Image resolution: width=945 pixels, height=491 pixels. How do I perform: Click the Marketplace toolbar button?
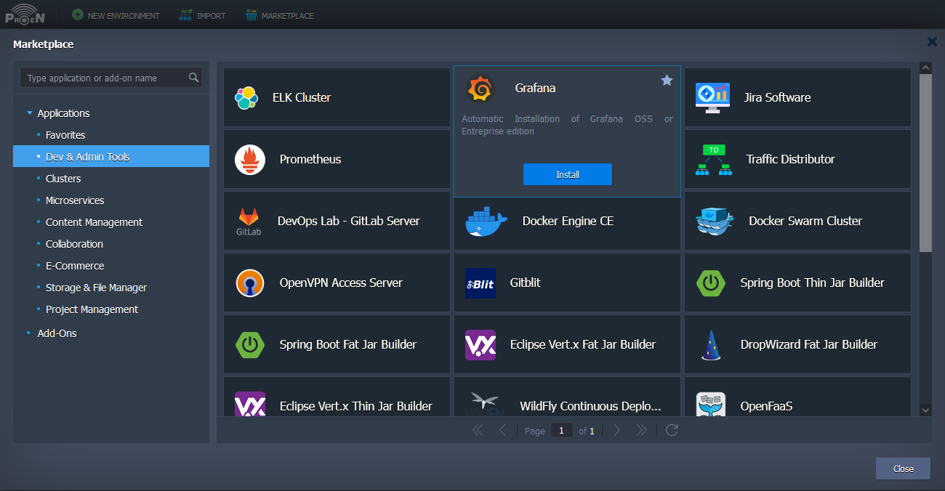tap(280, 15)
